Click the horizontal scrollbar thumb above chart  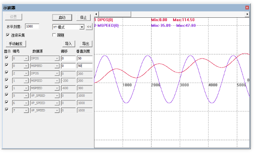[115, 14]
